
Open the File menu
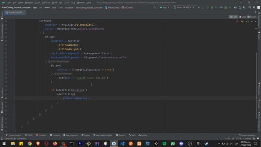coord(9,3)
